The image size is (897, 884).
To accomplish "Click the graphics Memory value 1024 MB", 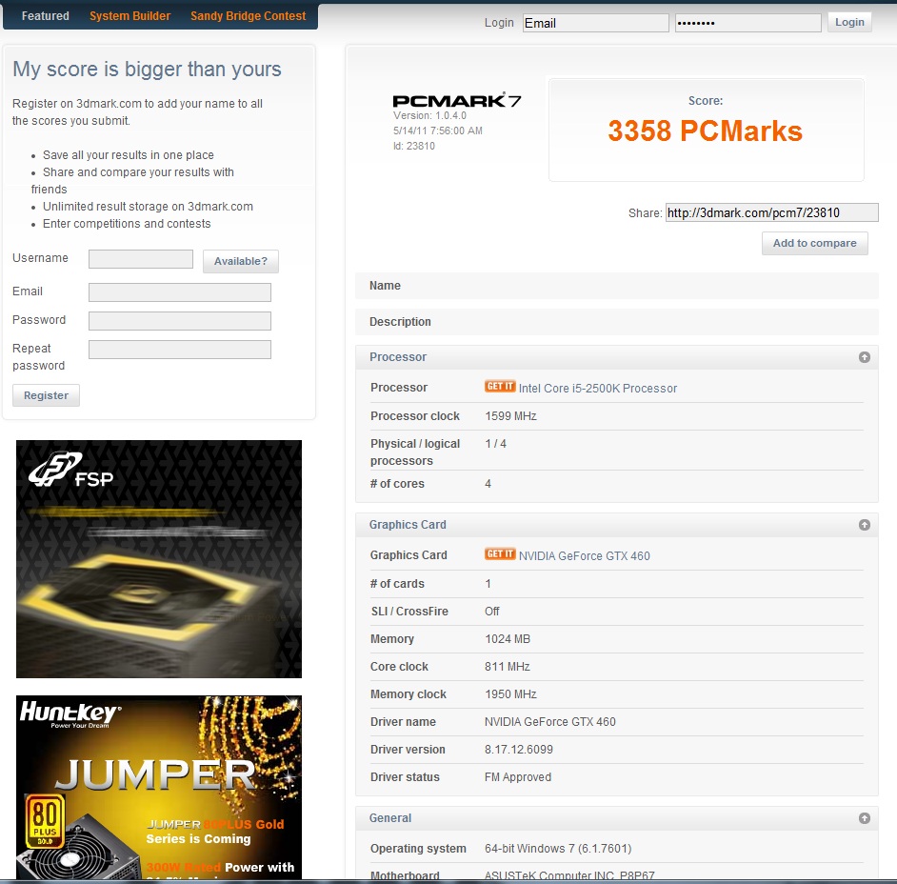I will [508, 639].
